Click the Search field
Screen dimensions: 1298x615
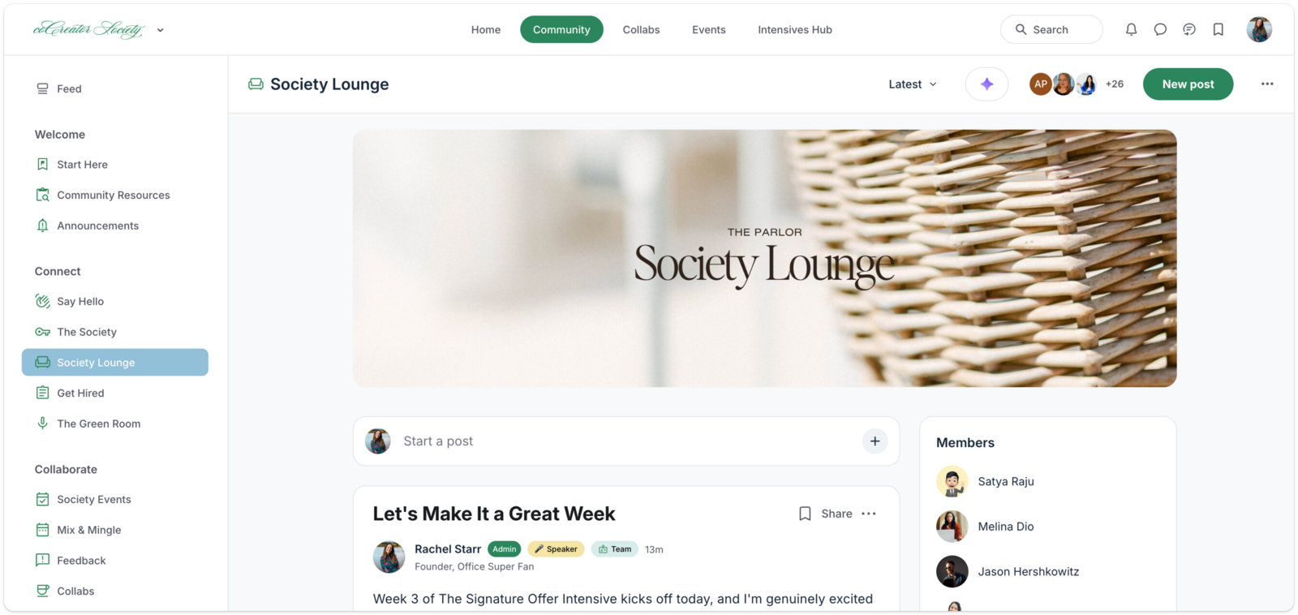pyautogui.click(x=1051, y=29)
